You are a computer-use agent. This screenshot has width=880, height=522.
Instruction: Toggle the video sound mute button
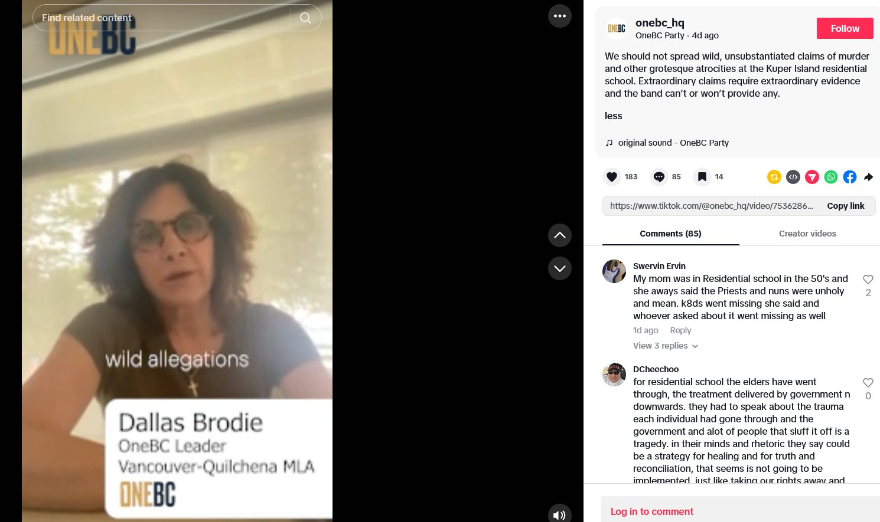pos(560,514)
